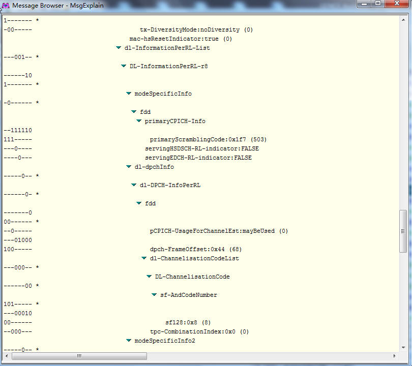Collapse the sf-AndCodeNumber node

tap(154, 295)
